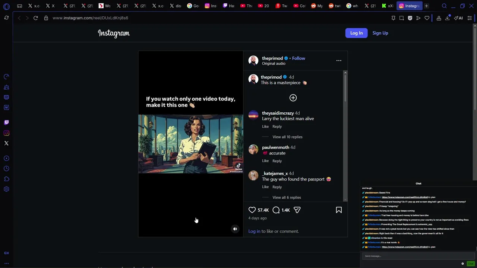Open Extensions cube icon in sidebar
The height and width of the screenshot is (268, 477).
pos(6,179)
